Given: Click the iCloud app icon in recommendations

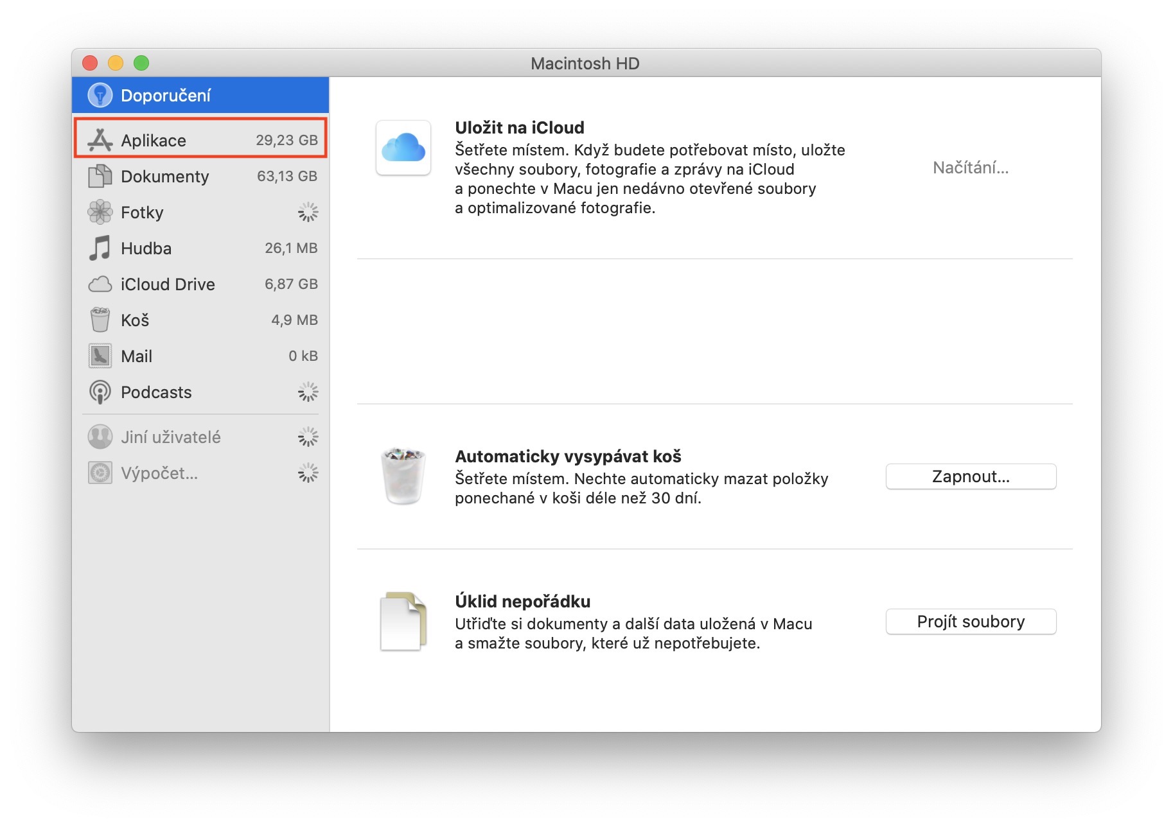Looking at the screenshot, I should tap(403, 148).
